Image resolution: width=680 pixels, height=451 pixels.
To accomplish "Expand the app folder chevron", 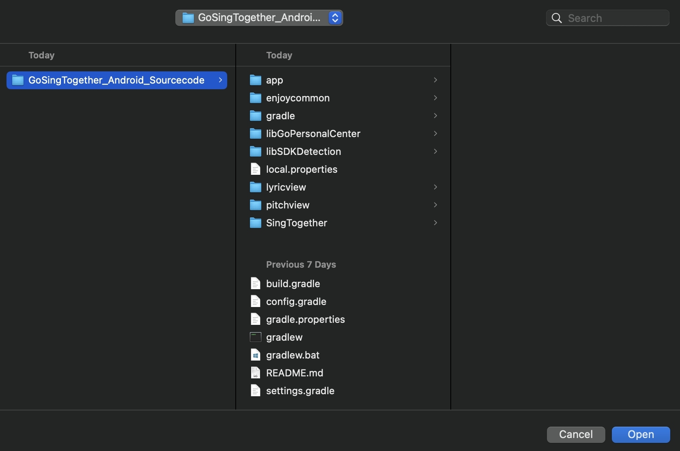I will coord(435,80).
